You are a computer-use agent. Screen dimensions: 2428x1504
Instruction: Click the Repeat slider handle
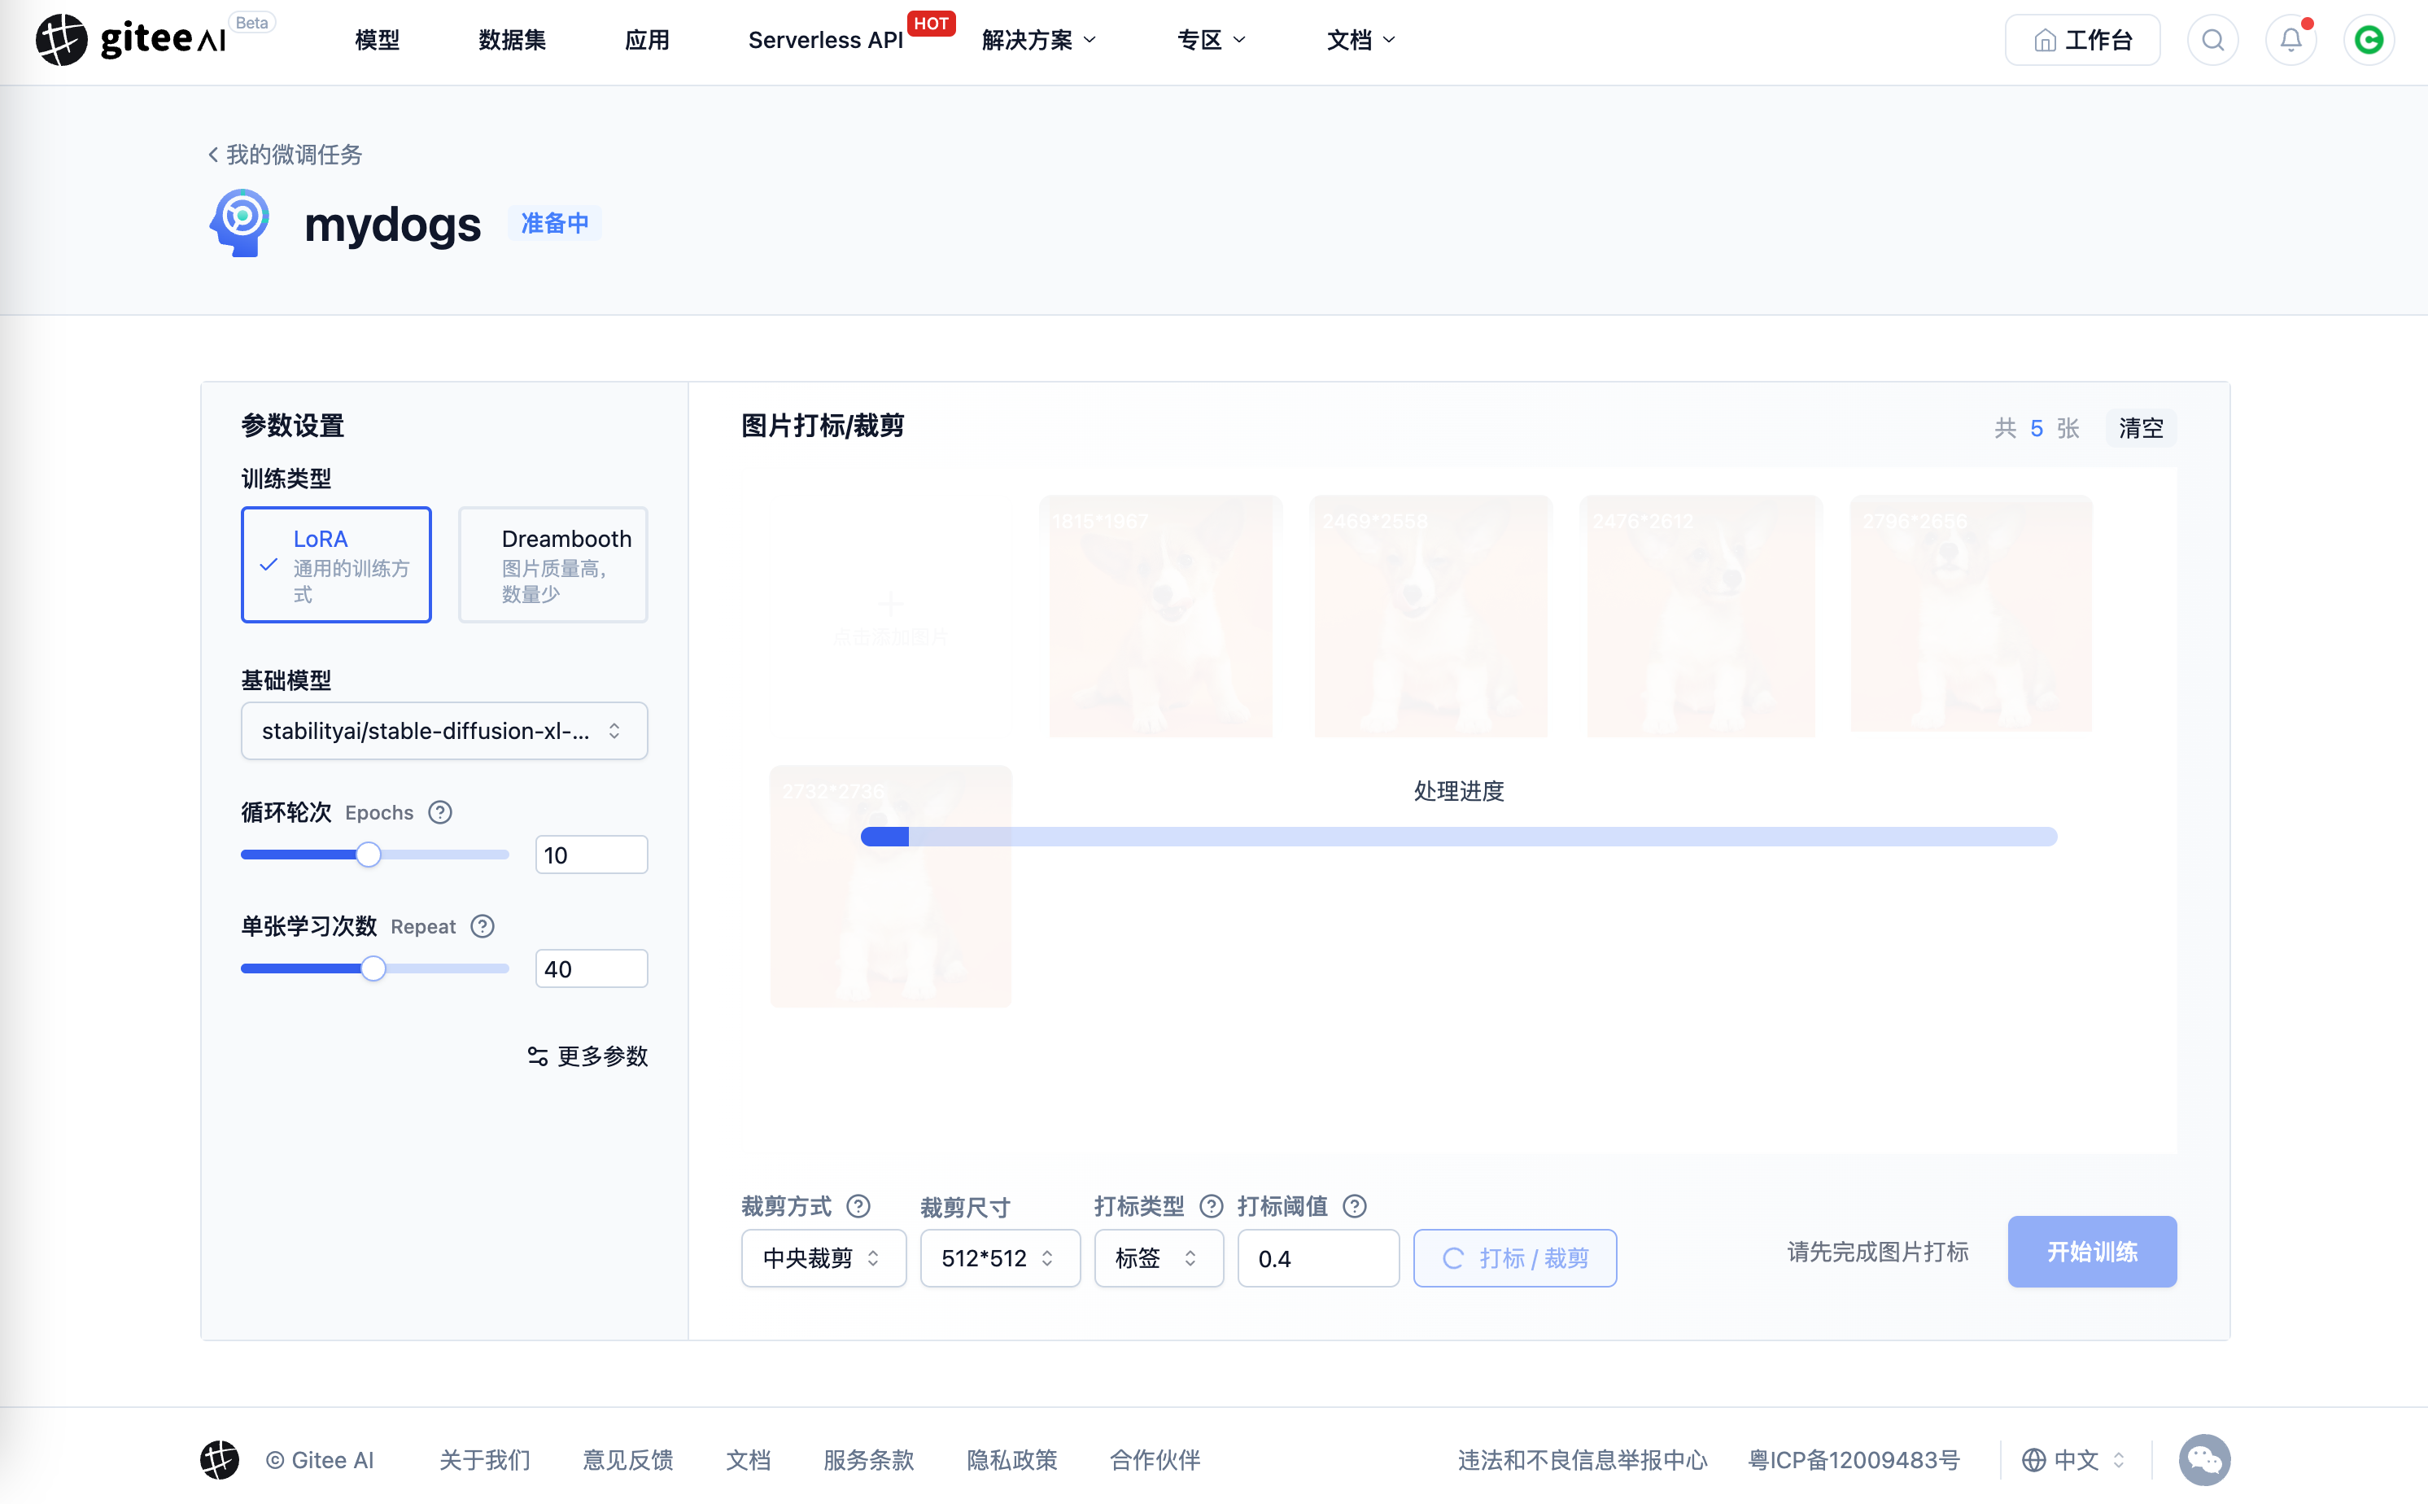(373, 968)
